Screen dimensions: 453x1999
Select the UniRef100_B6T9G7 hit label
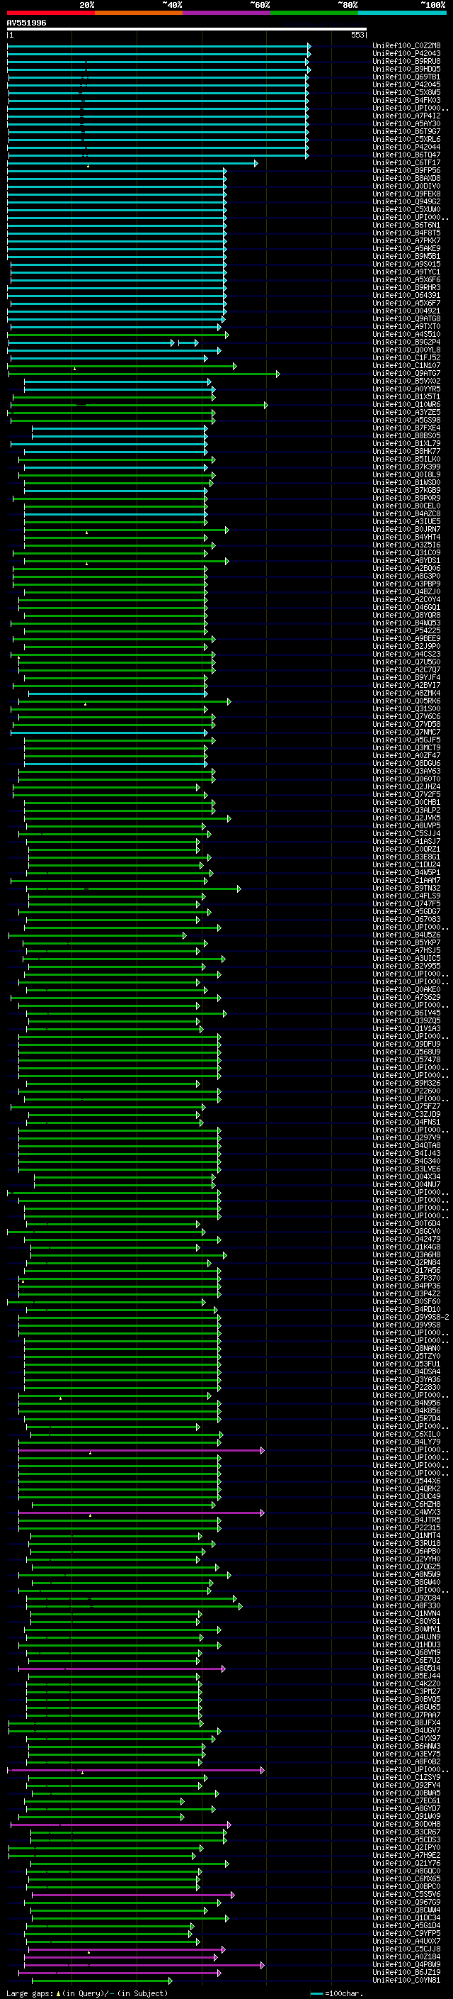coord(406,131)
